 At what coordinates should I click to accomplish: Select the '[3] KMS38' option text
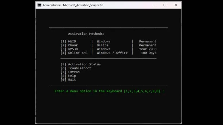coord(69,49)
